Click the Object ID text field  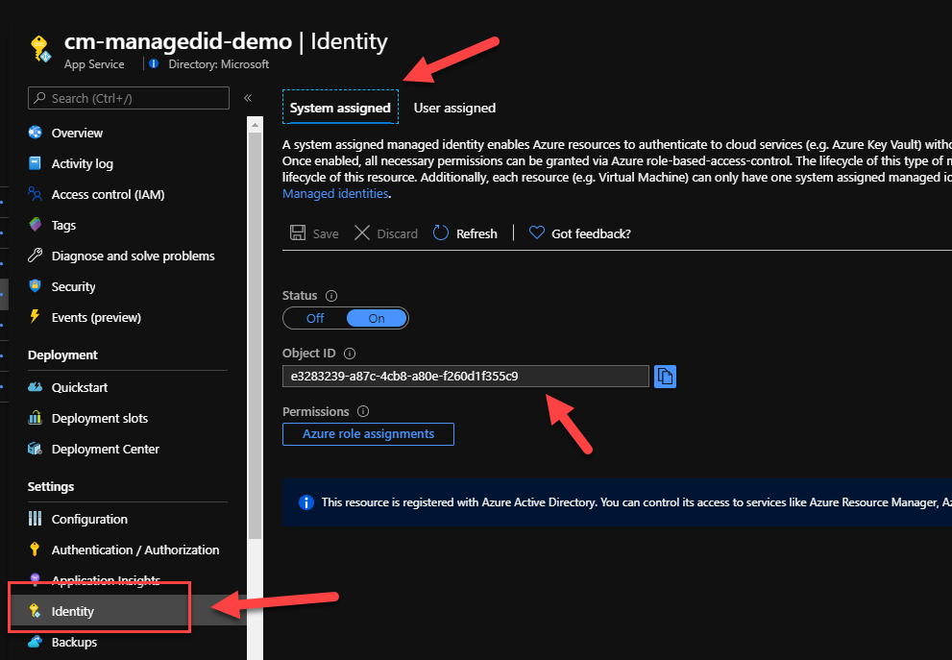[x=465, y=377]
